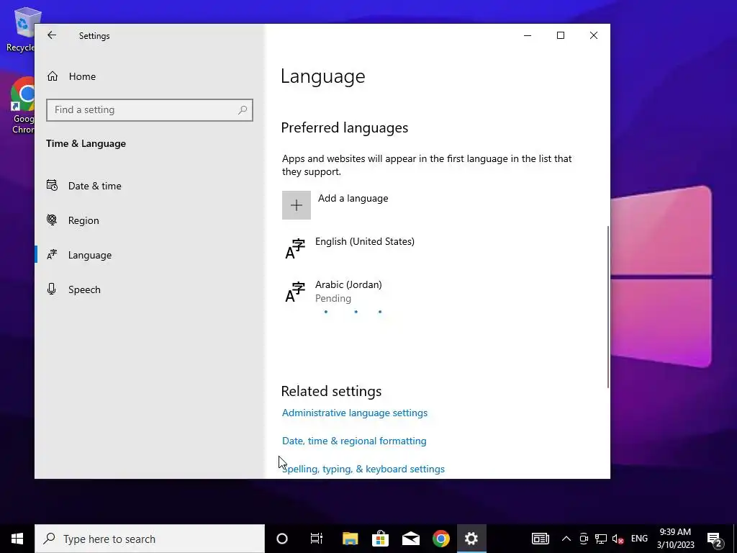Click the taskbar search box
Viewport: 737px width, 553px height.
tap(150, 539)
